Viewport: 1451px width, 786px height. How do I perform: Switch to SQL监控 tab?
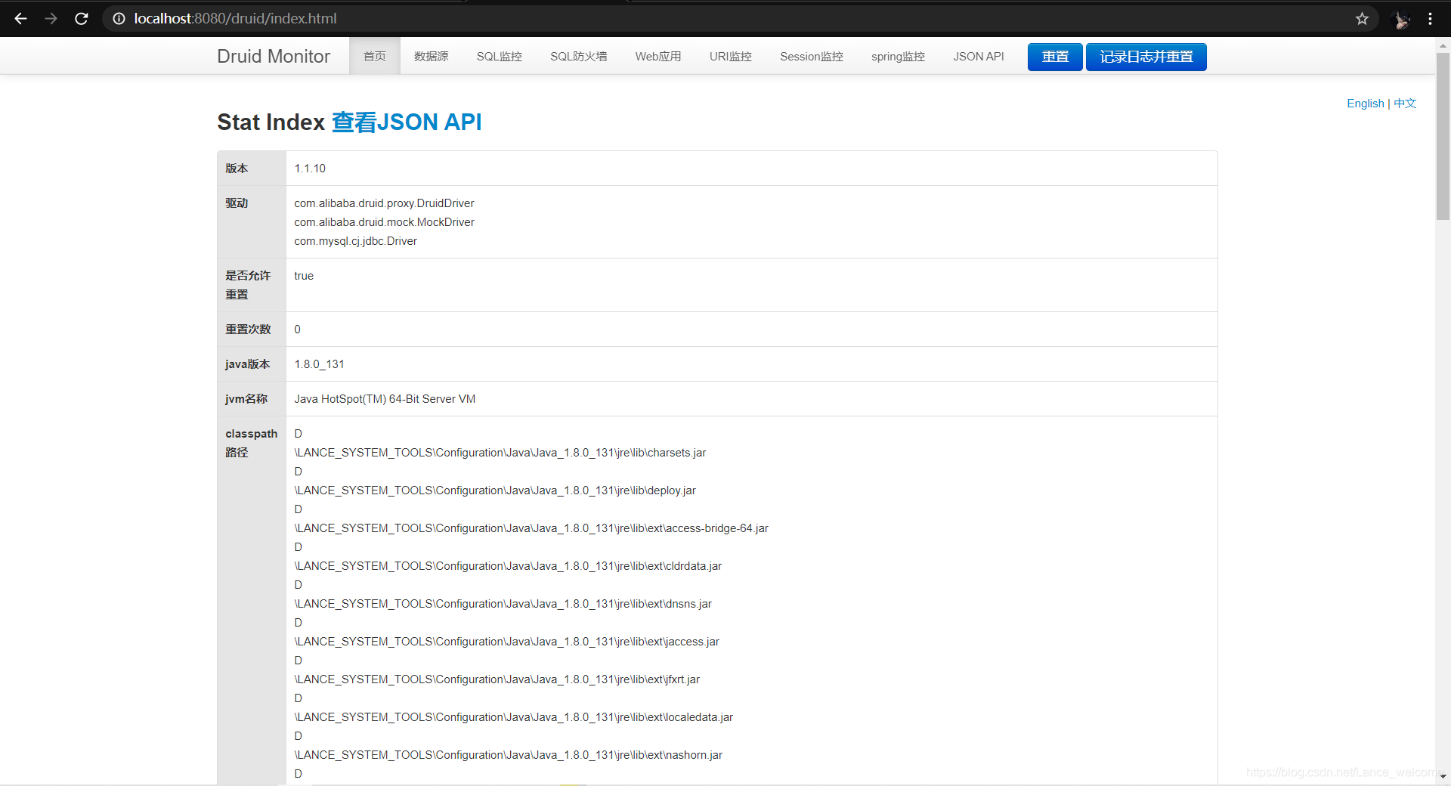tap(500, 56)
